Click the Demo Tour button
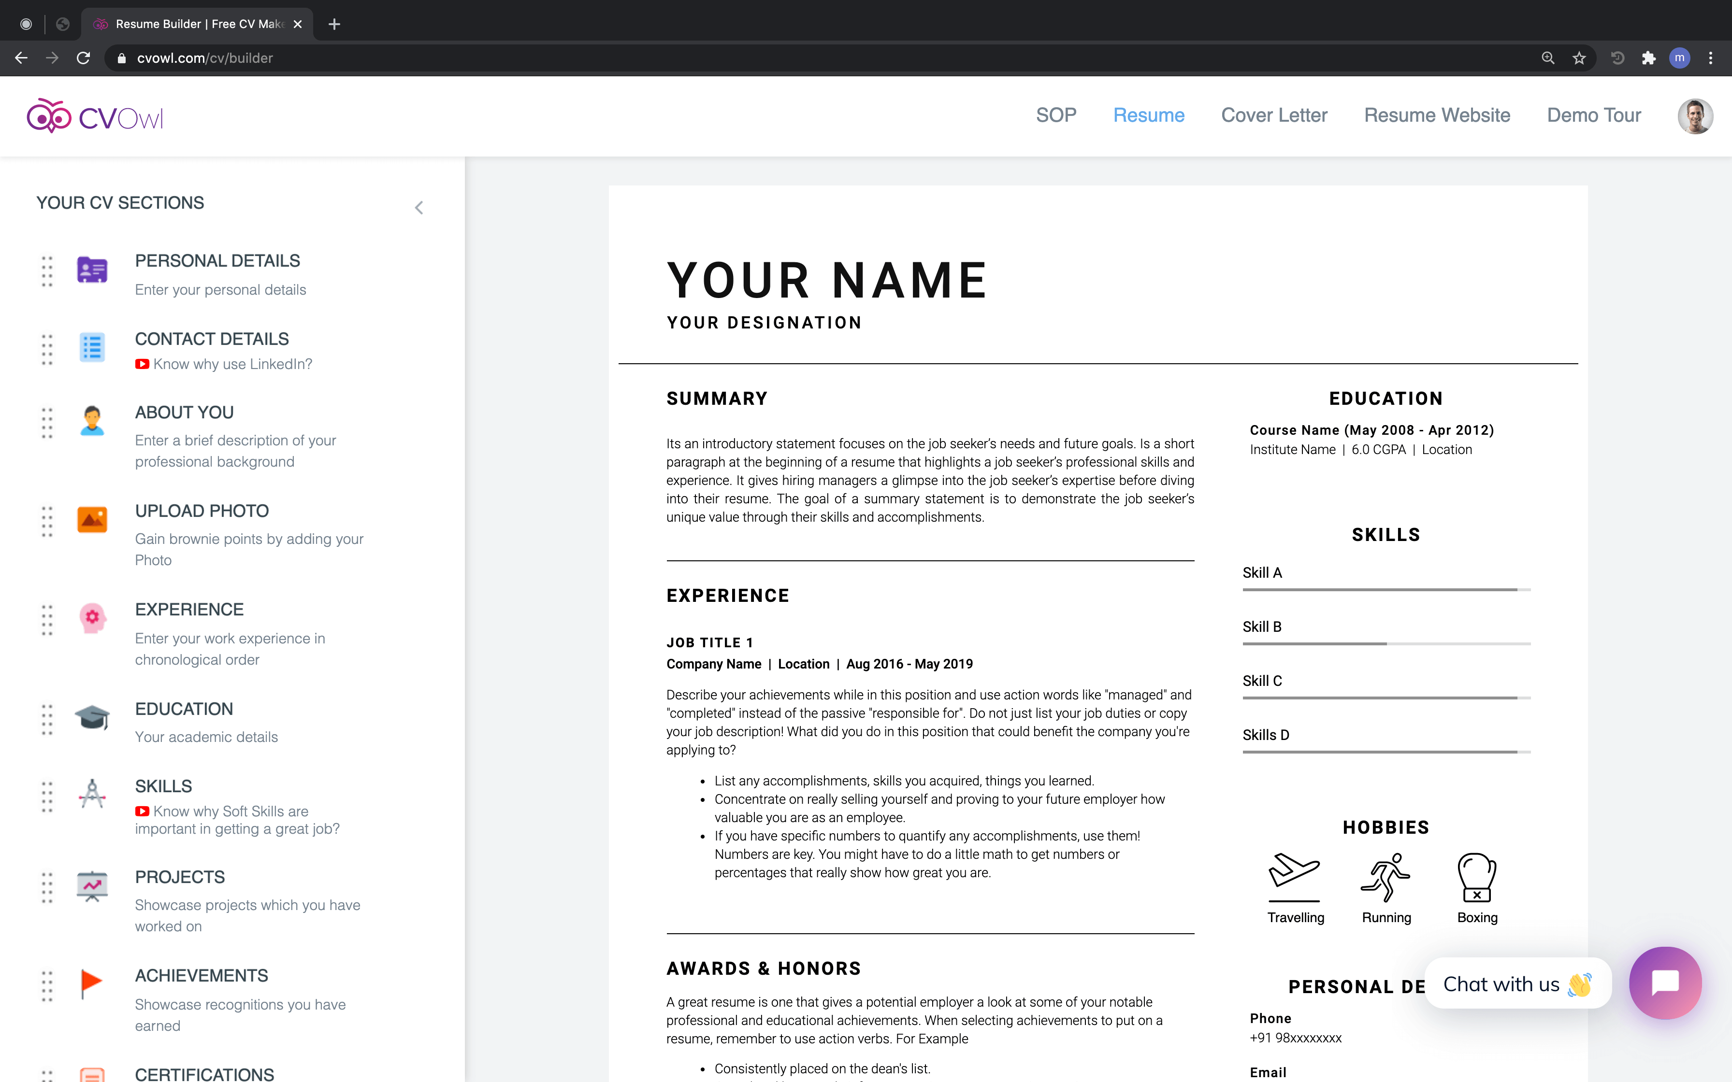Image resolution: width=1732 pixels, height=1082 pixels. coord(1594,114)
